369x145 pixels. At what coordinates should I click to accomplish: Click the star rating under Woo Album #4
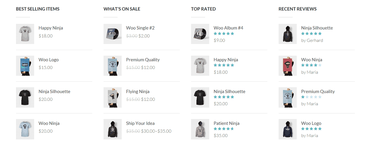[224, 34]
